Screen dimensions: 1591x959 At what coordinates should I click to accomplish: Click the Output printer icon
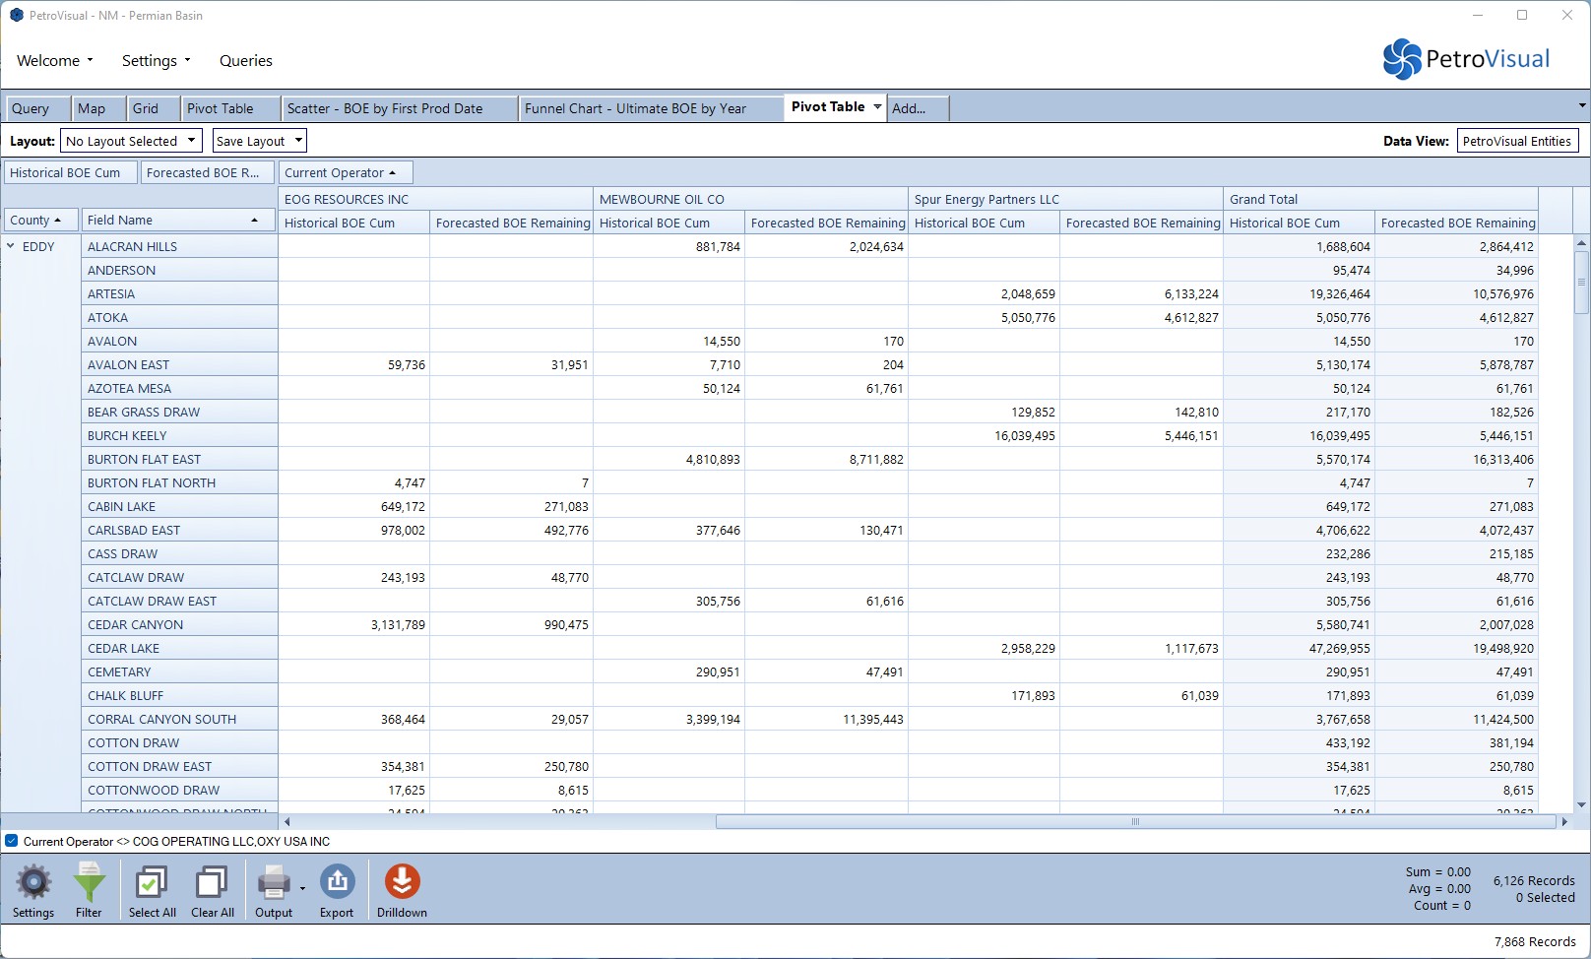[273, 882]
